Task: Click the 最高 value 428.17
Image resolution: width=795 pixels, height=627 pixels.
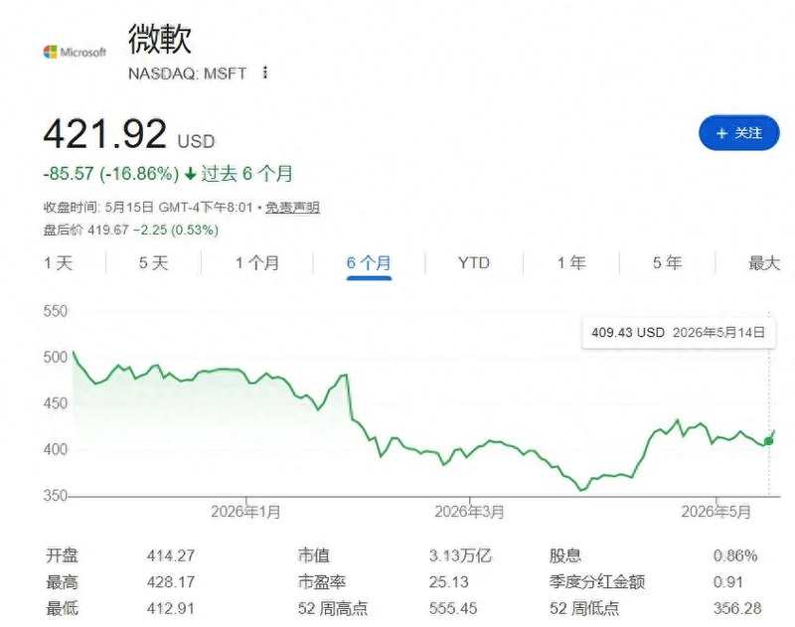Action: pyautogui.click(x=171, y=581)
